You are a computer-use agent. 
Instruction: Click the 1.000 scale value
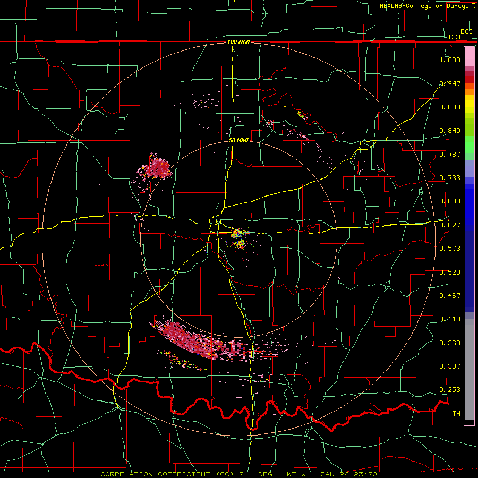coord(450,59)
